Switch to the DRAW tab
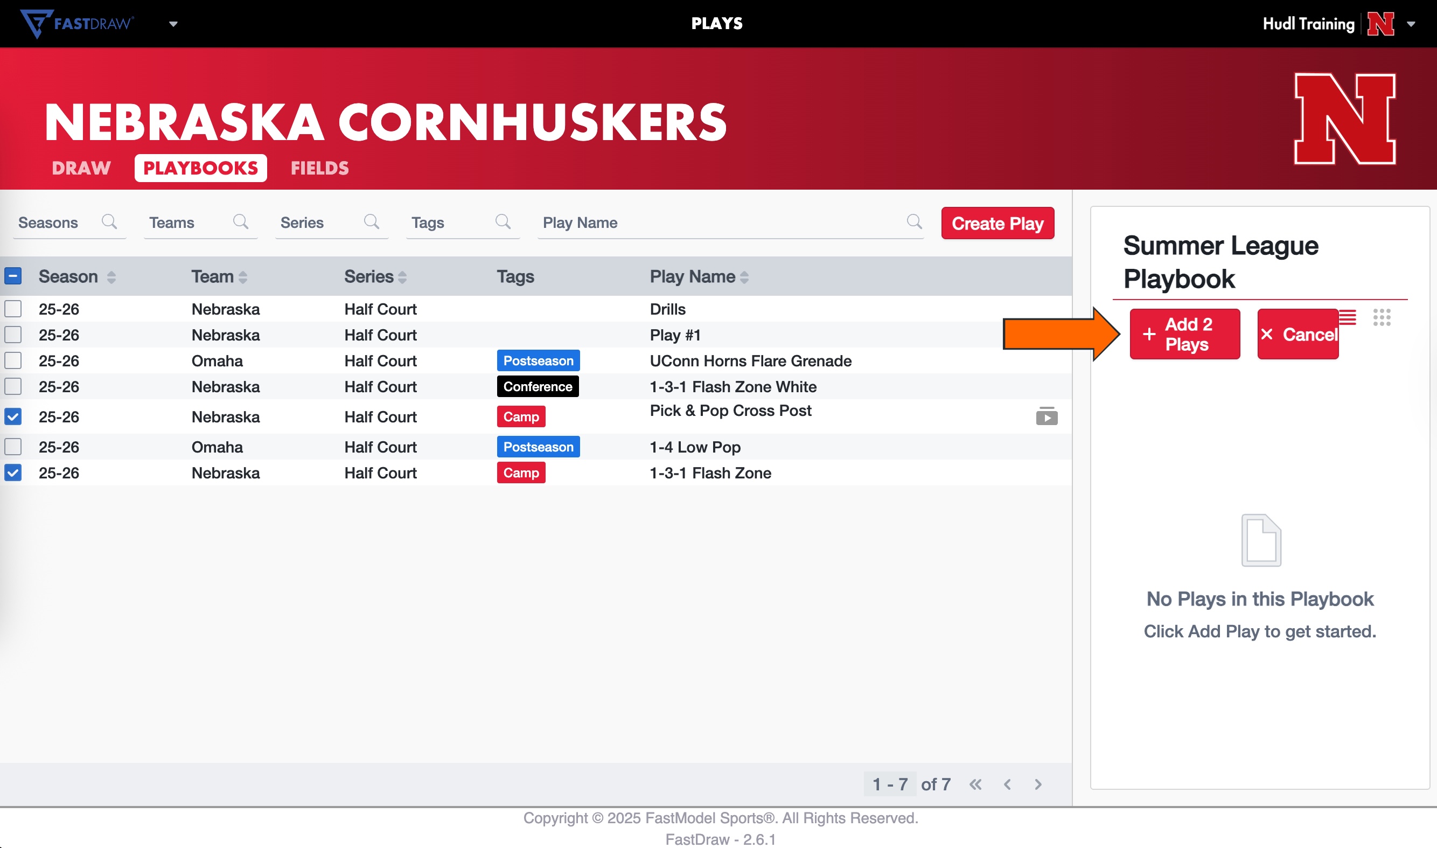1437x848 pixels. (x=81, y=168)
